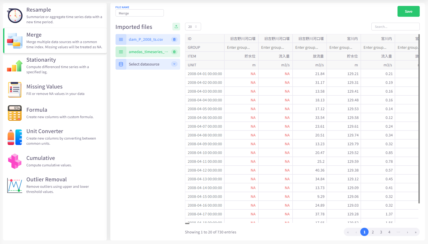Click the pagination ellipsis

tap(398, 232)
